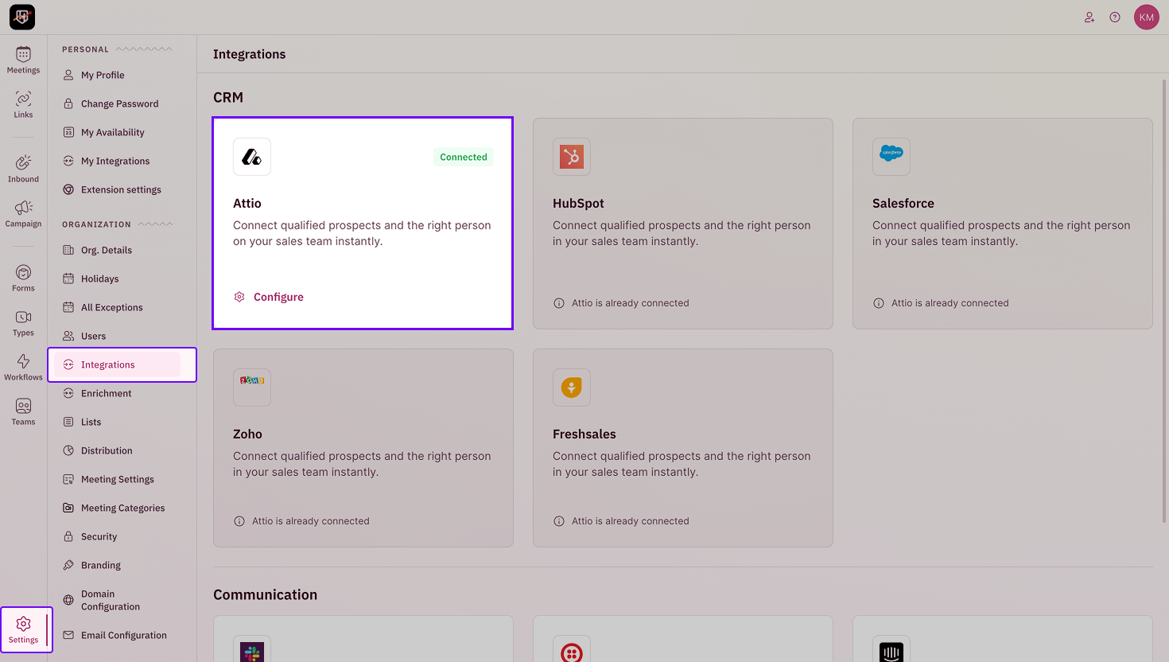
Task: Open Campaign from the left rail
Action: tap(23, 213)
